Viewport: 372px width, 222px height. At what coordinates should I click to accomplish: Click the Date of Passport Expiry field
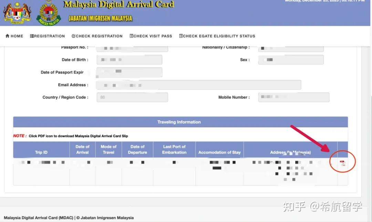click(130, 72)
